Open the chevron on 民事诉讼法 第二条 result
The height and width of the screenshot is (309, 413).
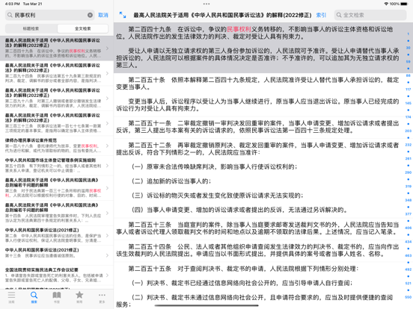tap(107, 235)
